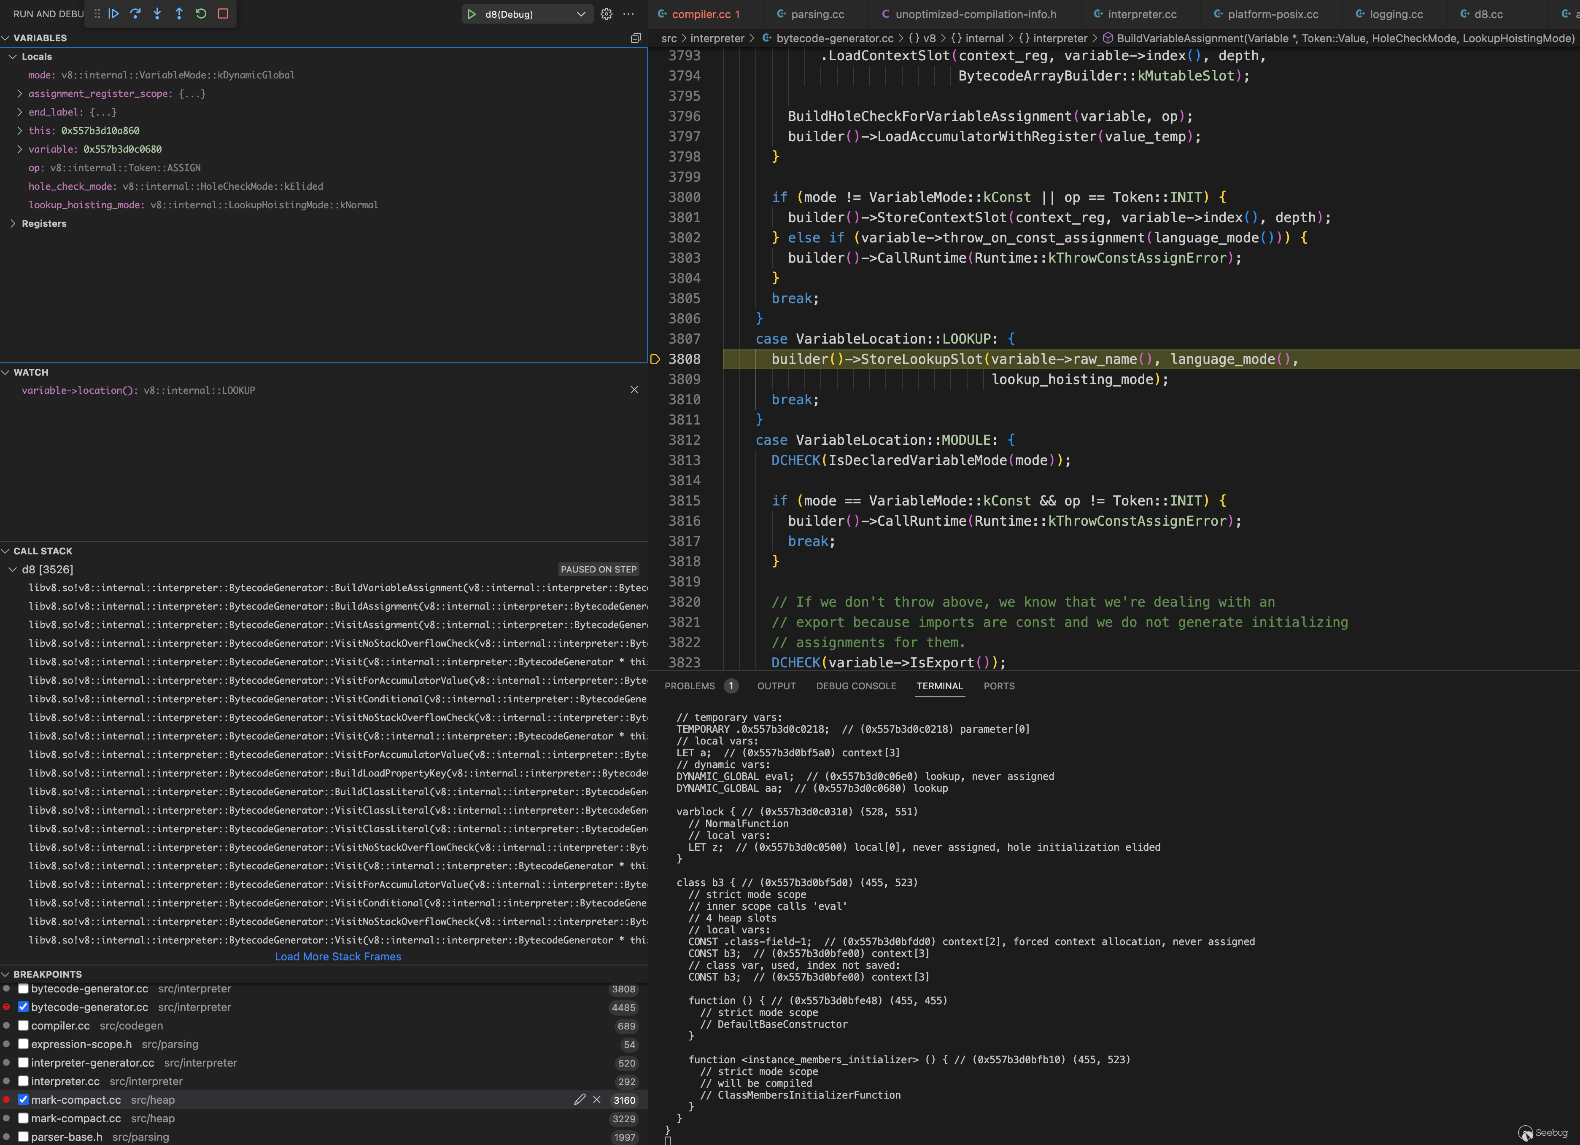Stop debugging with the square icon
Image resolution: width=1580 pixels, height=1145 pixels.
tap(223, 13)
